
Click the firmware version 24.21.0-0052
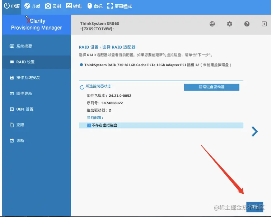pyautogui.click(x=120, y=96)
